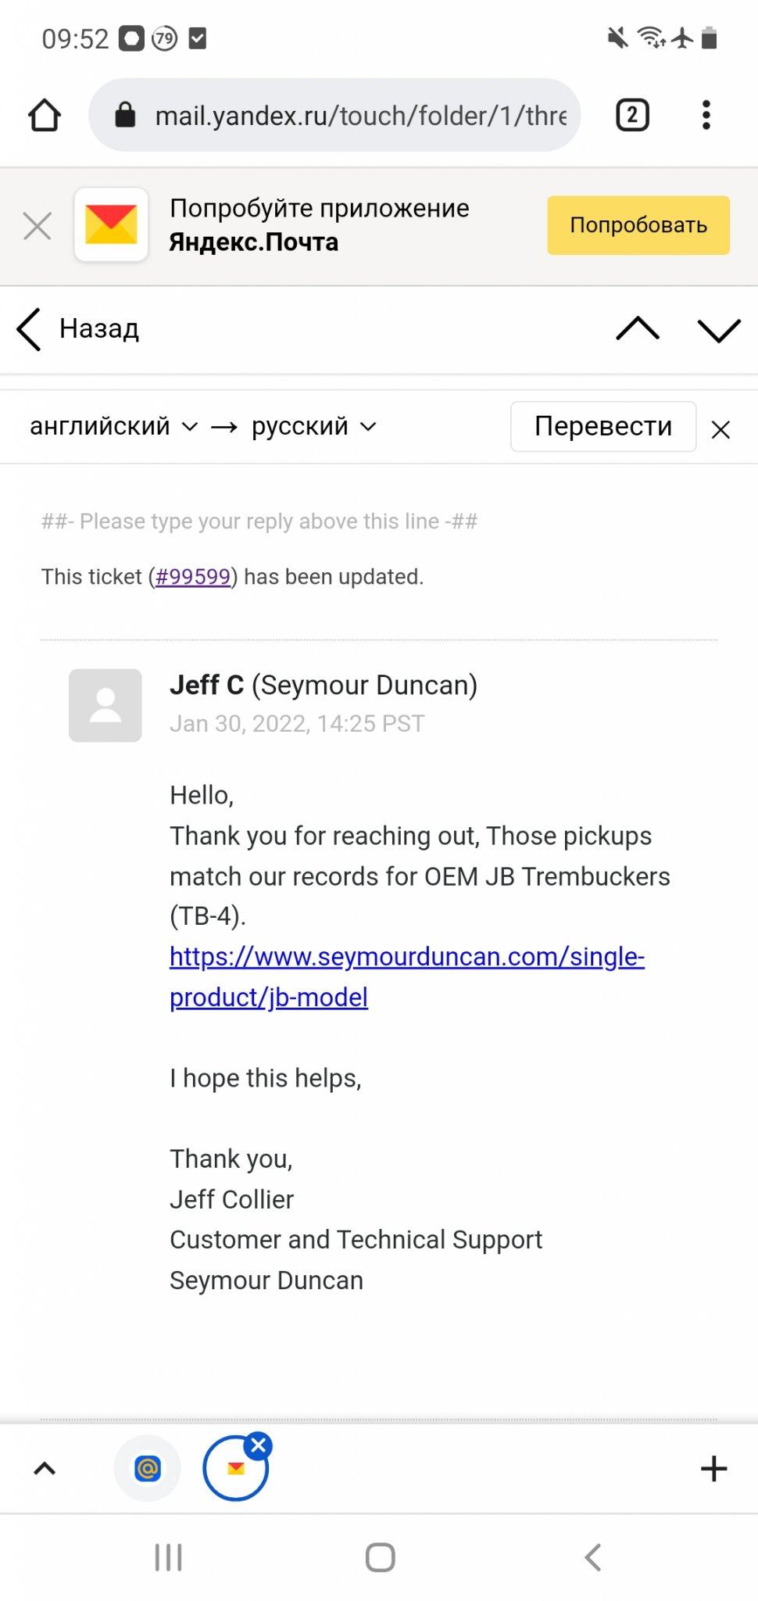Dismiss the Яндекс.Почта app banner

[38, 226]
